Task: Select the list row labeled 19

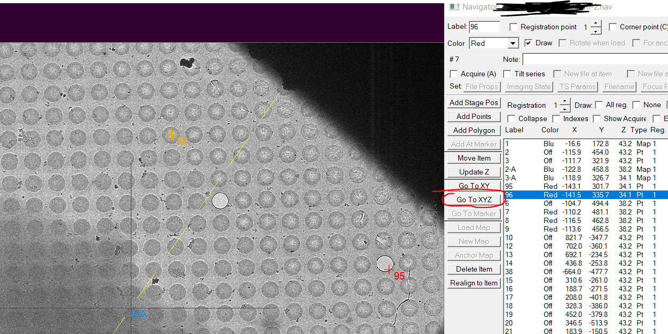Action: (x=586, y=315)
